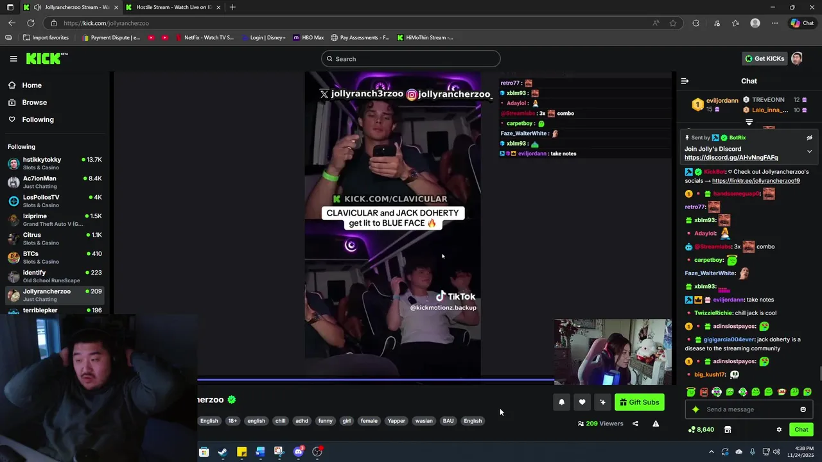Open Discord from the taskbar
Image resolution: width=822 pixels, height=462 pixels.
pos(298,452)
